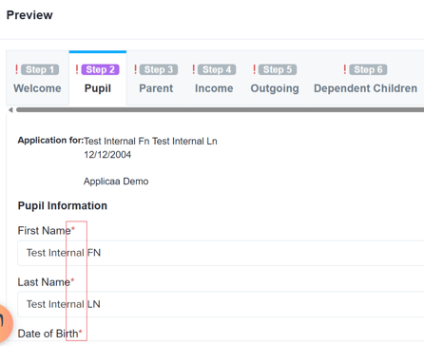Screen dimensions: 424x346
Task: Click the Step 1 exclamation warning icon
Action: (x=16, y=69)
